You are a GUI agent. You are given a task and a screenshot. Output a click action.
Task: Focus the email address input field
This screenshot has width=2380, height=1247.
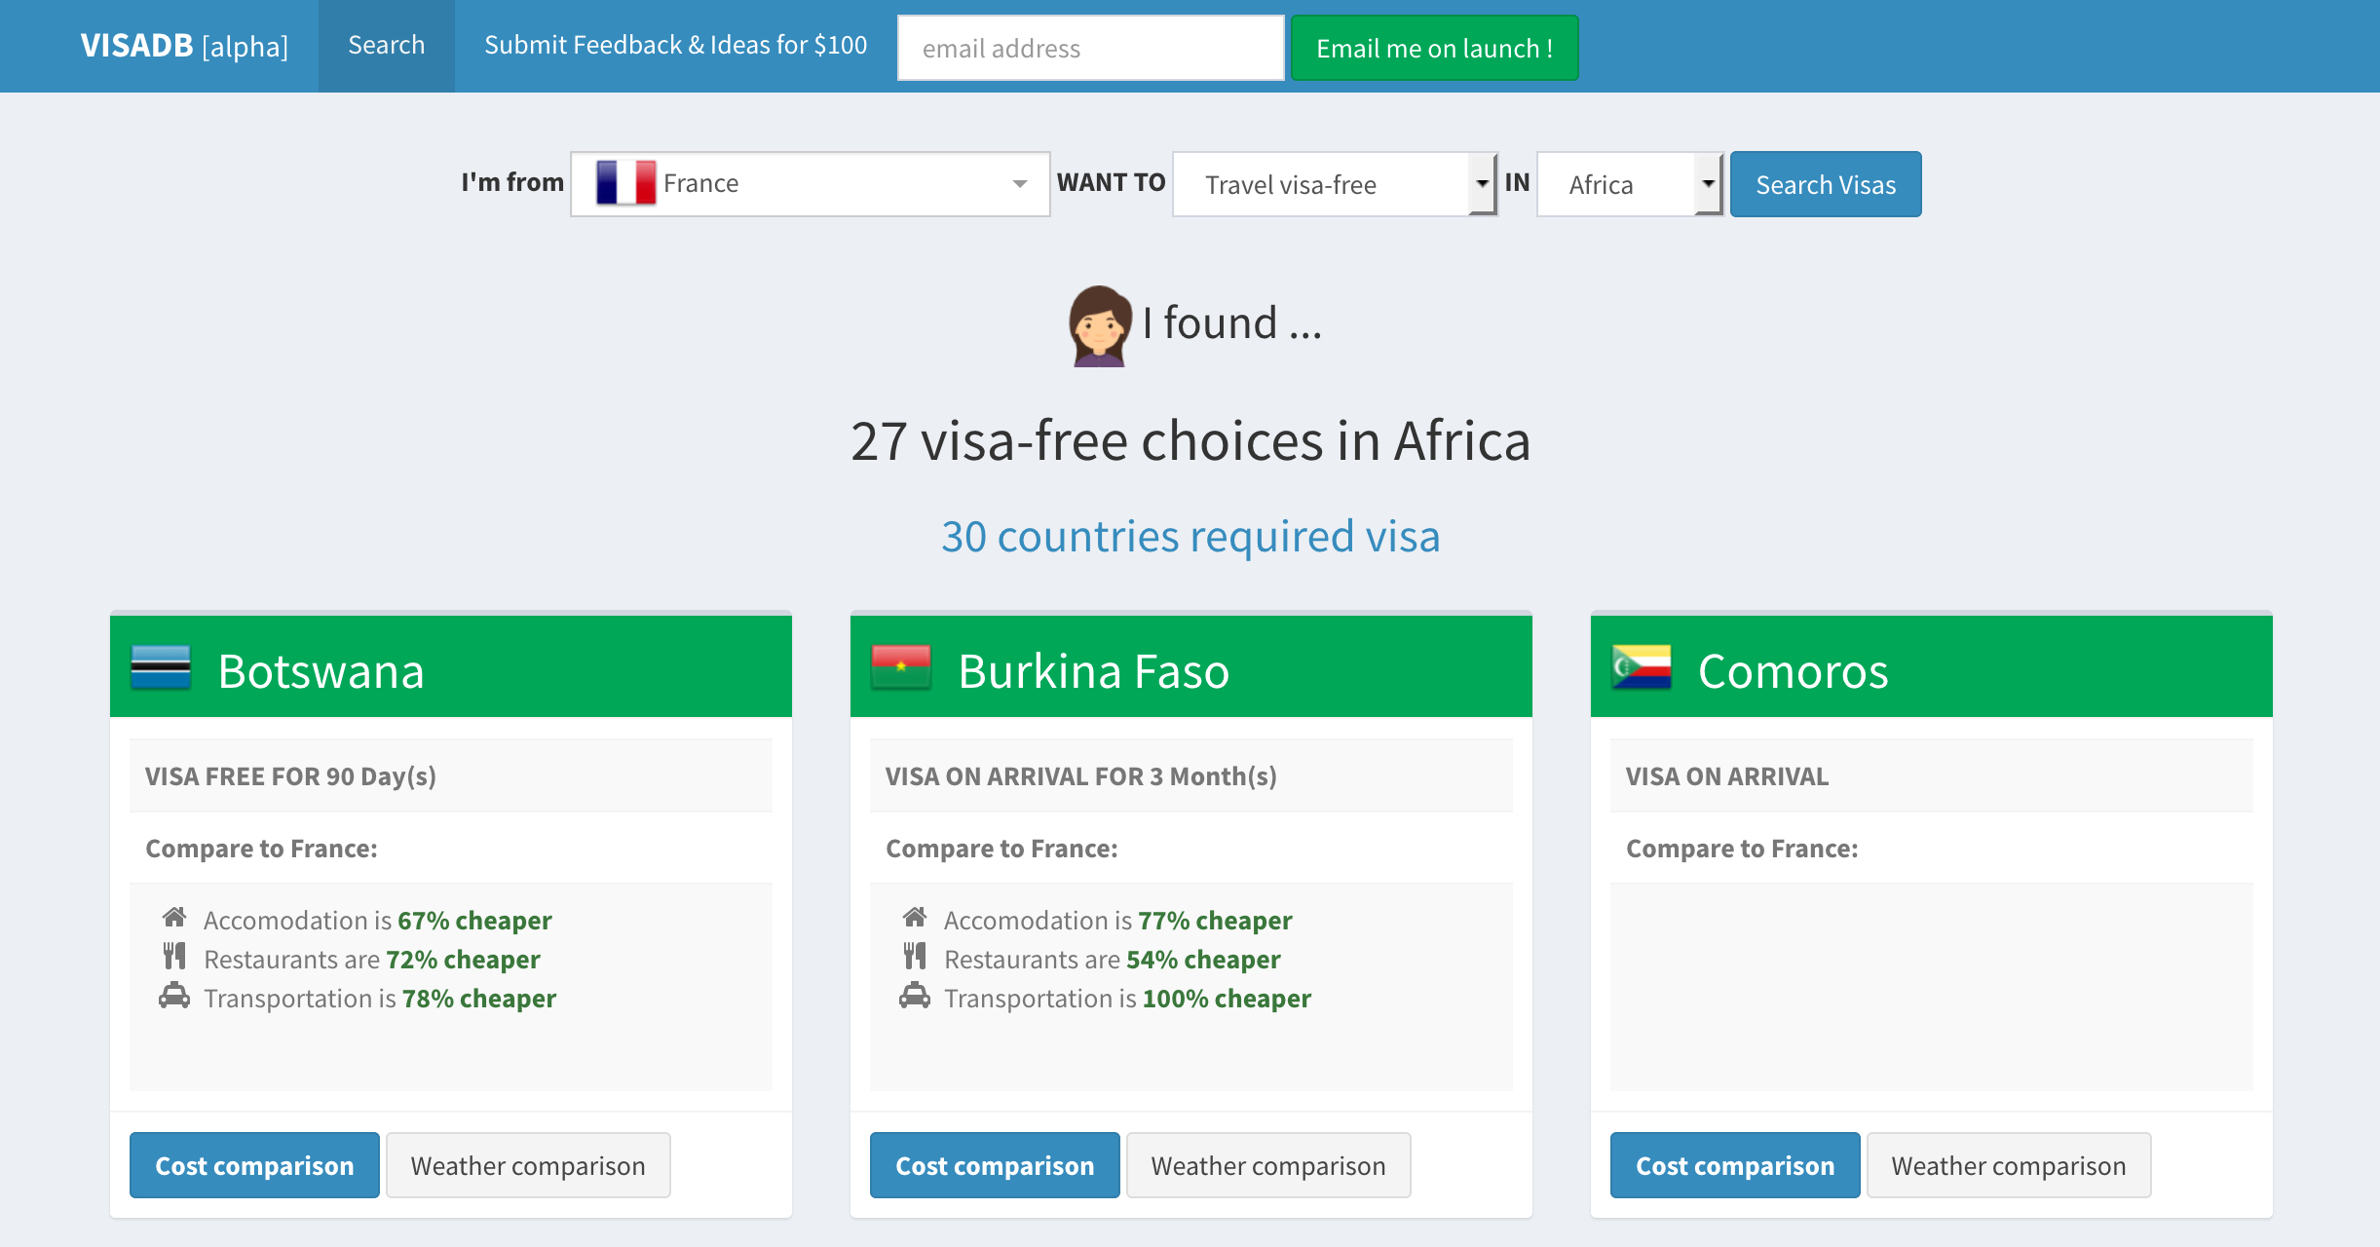coord(1091,48)
